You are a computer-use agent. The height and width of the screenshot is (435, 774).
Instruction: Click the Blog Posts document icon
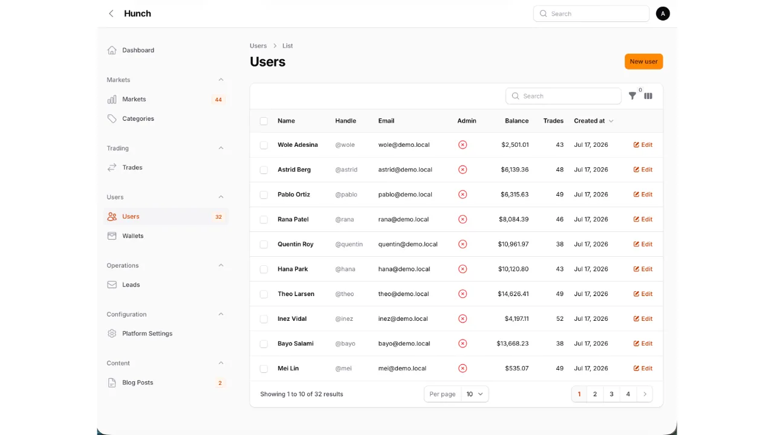(x=112, y=382)
